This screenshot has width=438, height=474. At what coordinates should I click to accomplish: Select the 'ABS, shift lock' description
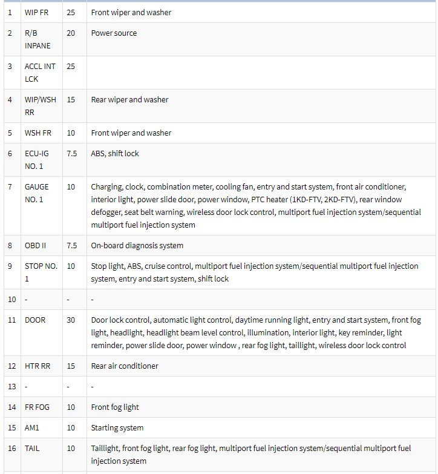click(x=115, y=153)
